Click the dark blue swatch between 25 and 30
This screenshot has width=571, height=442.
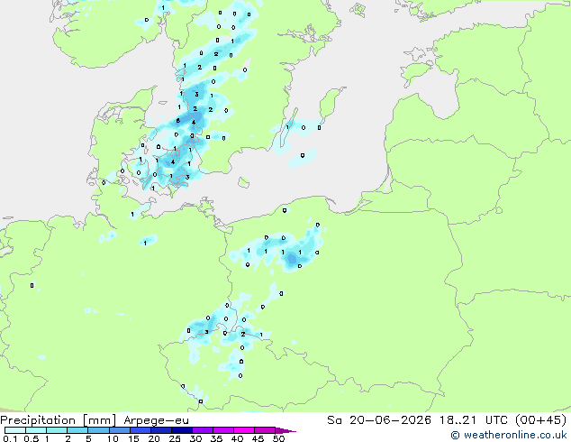tap(182, 430)
